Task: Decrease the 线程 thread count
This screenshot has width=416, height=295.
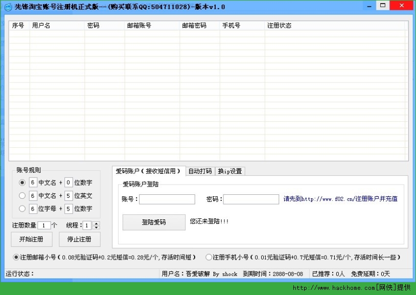Action: (x=96, y=228)
